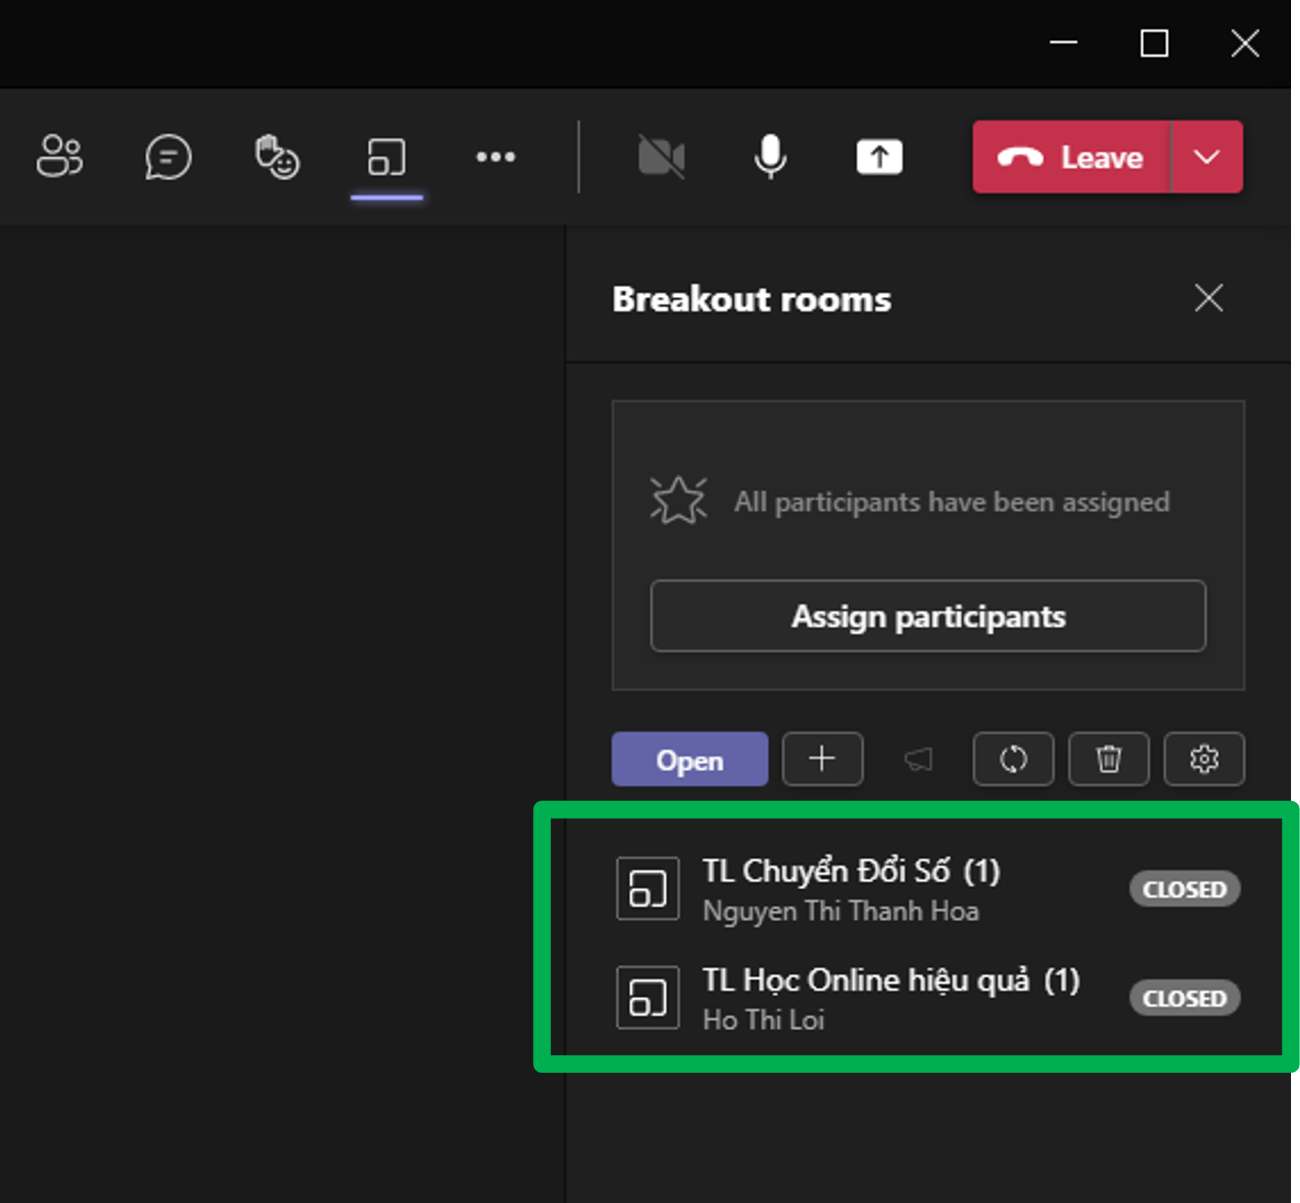
Task: Open the participants people panel
Action: (59, 157)
